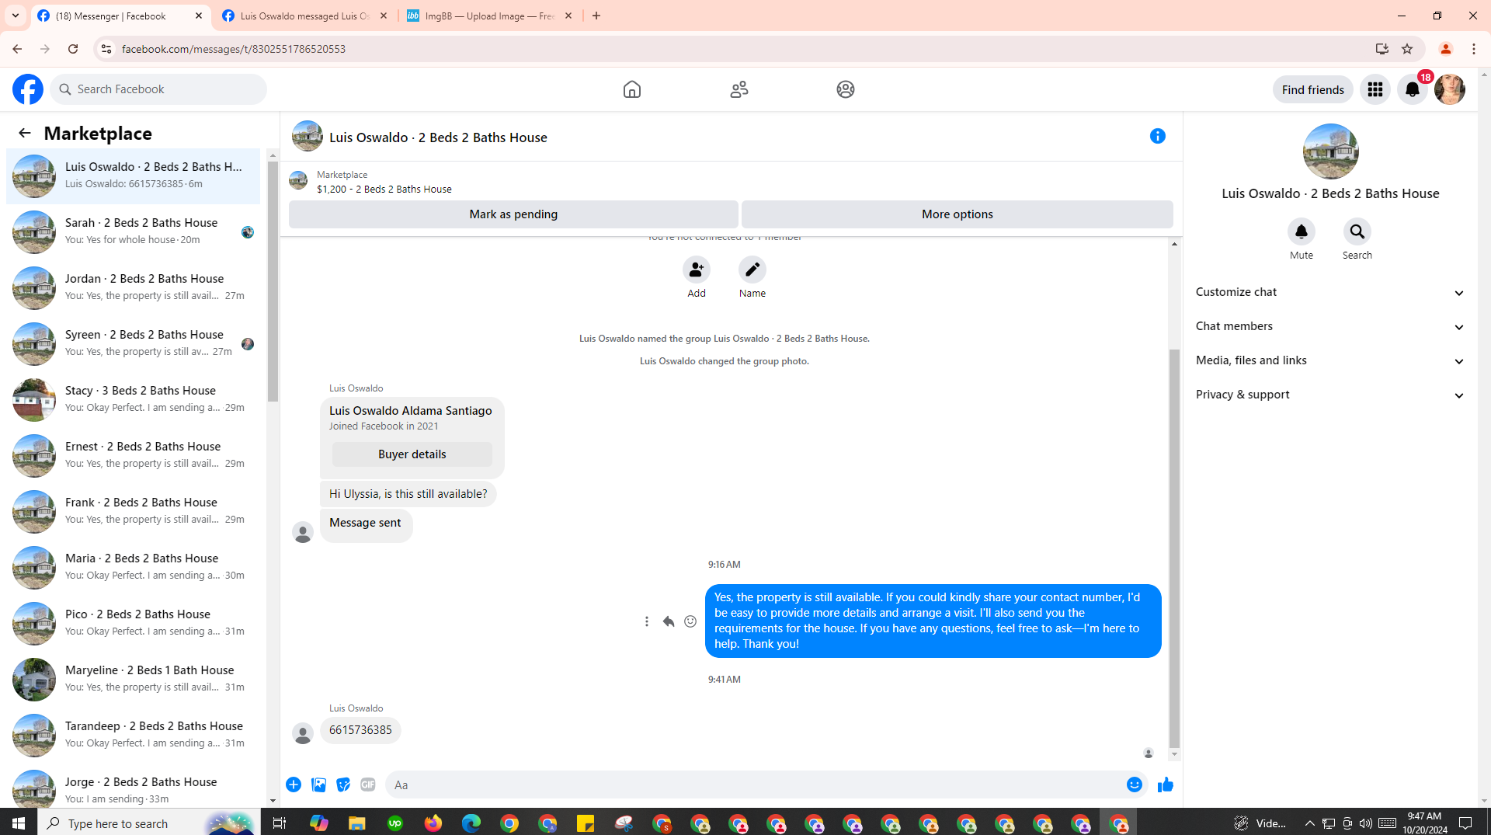The height and width of the screenshot is (835, 1491).
Task: Mute this conversation with bell icon
Action: (x=1301, y=231)
